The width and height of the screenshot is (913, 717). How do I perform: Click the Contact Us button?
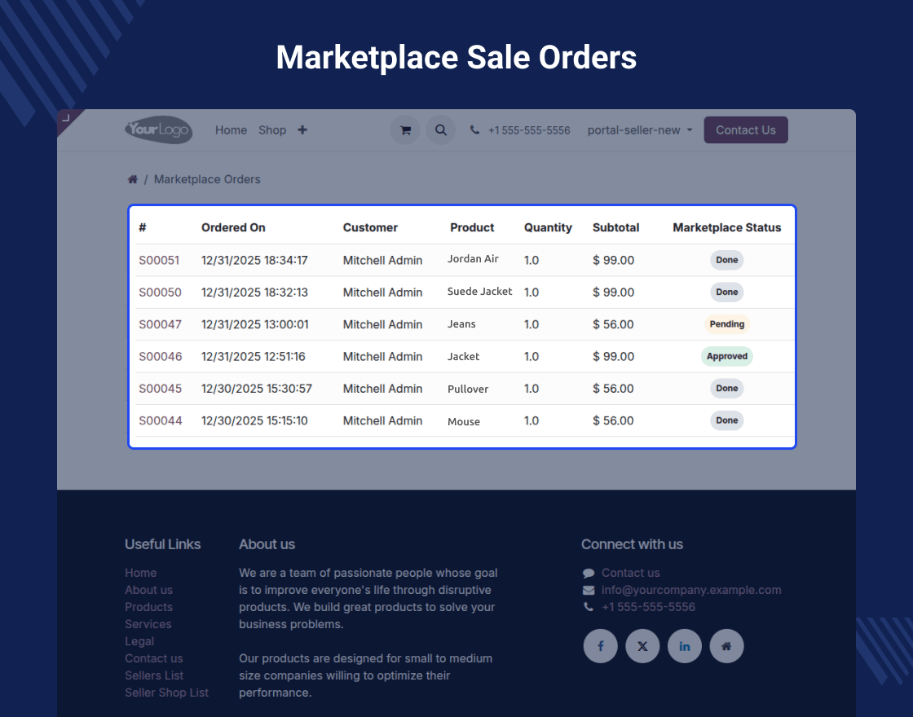tap(745, 130)
